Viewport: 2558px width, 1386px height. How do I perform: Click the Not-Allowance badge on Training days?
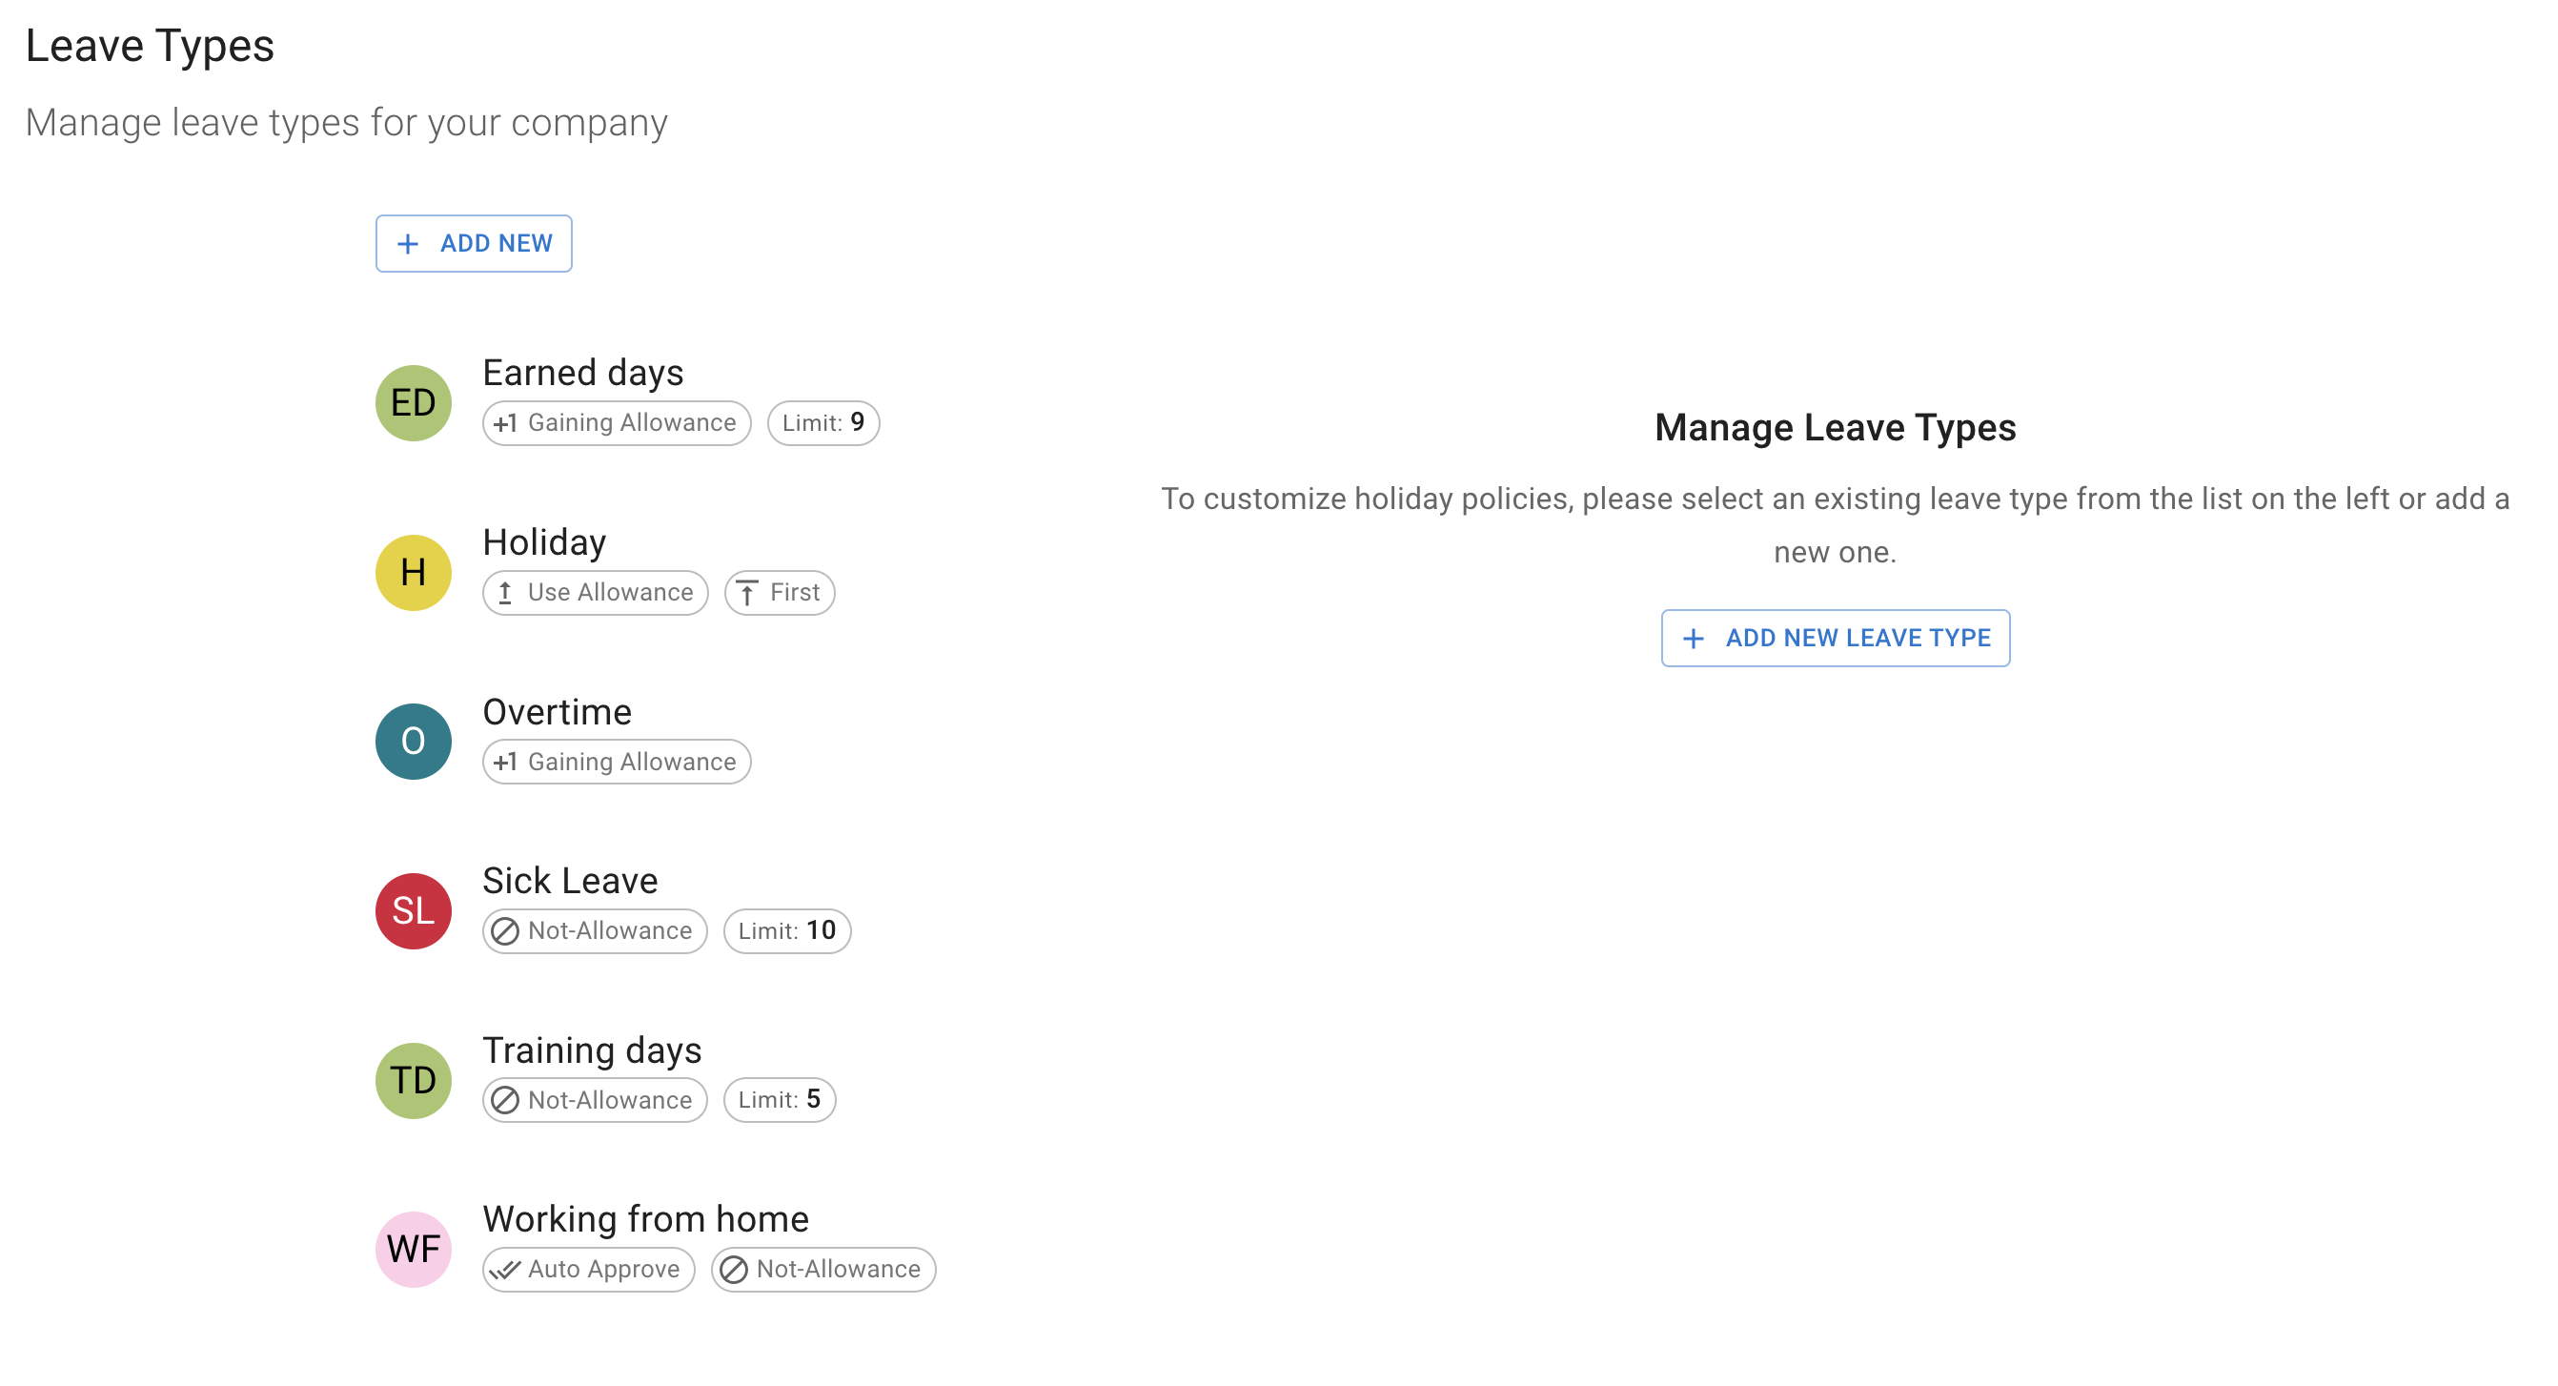point(594,1099)
